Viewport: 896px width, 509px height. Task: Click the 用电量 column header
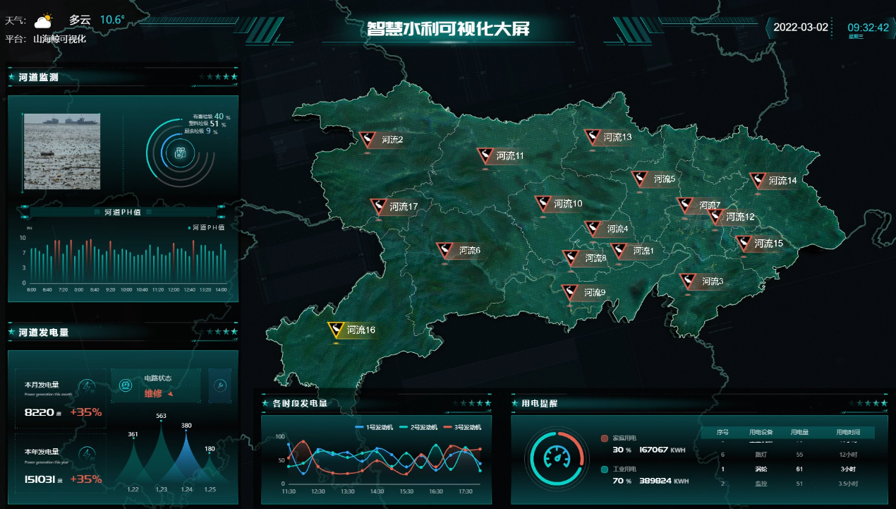tap(799, 432)
